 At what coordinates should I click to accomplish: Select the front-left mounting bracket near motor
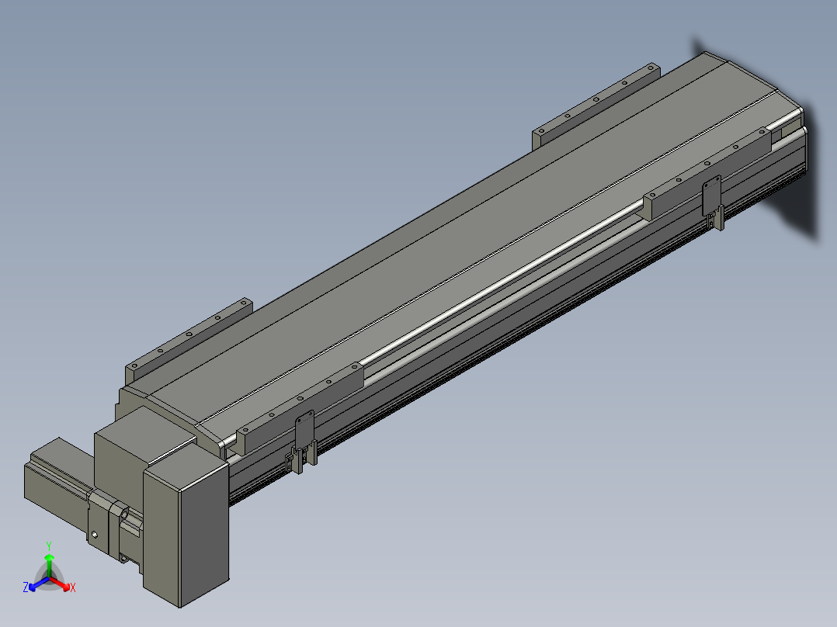[x=300, y=407]
